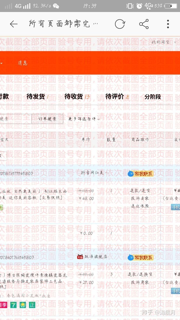Screen dimensions: 180x320
Task: Click 退款/退换货 link for 跃洋旗舰店 order
Action: tap(140, 274)
